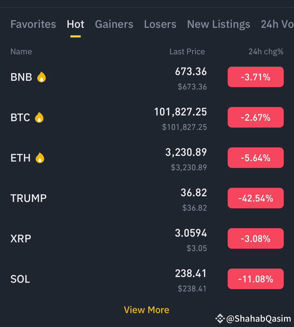Select the 24h Vol tab
Screen dimensions: 294x327
[277, 24]
